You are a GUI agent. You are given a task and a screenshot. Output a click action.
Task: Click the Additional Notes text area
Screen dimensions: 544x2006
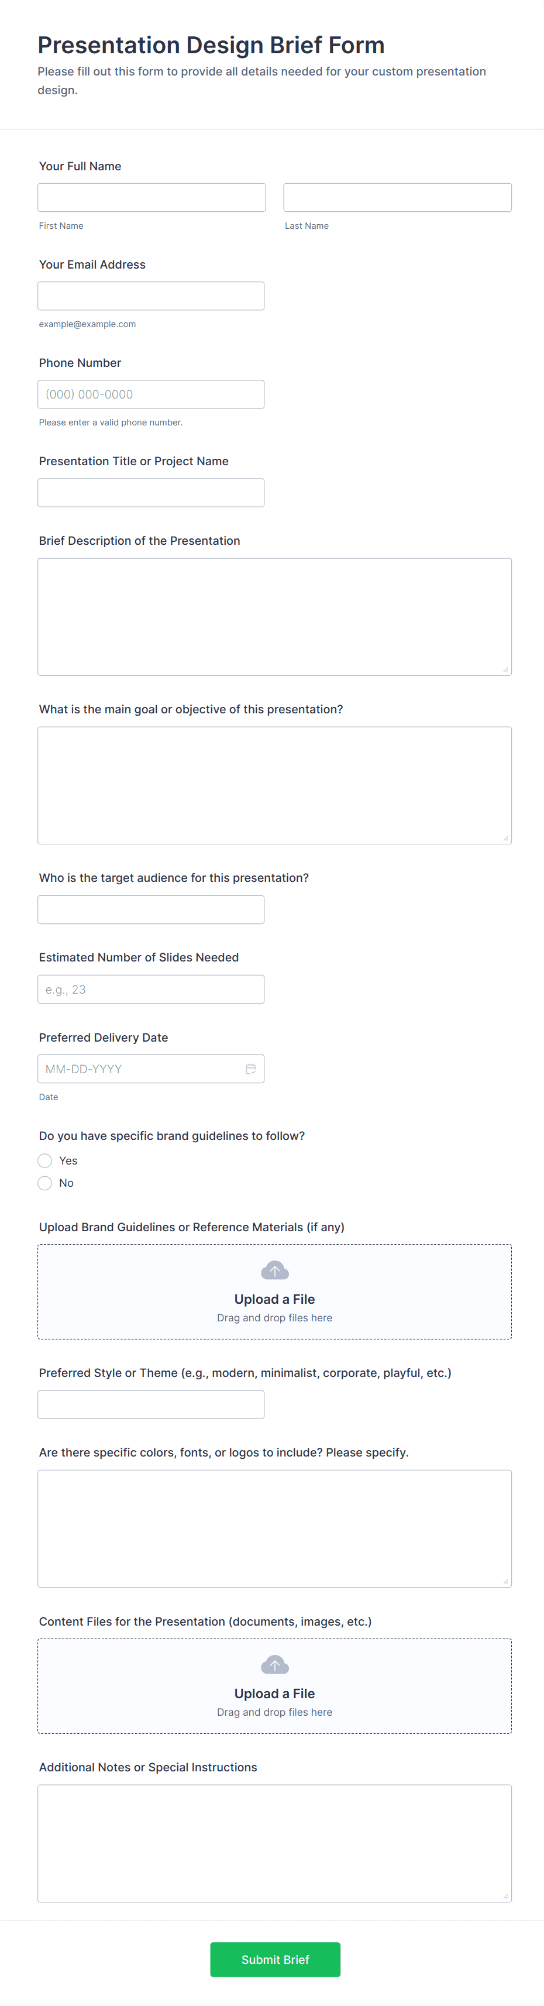[274, 1843]
